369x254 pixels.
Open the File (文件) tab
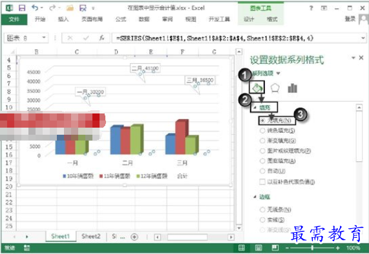coord(14,19)
